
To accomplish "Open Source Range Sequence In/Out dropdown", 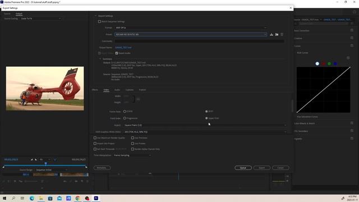I will pos(52,170).
